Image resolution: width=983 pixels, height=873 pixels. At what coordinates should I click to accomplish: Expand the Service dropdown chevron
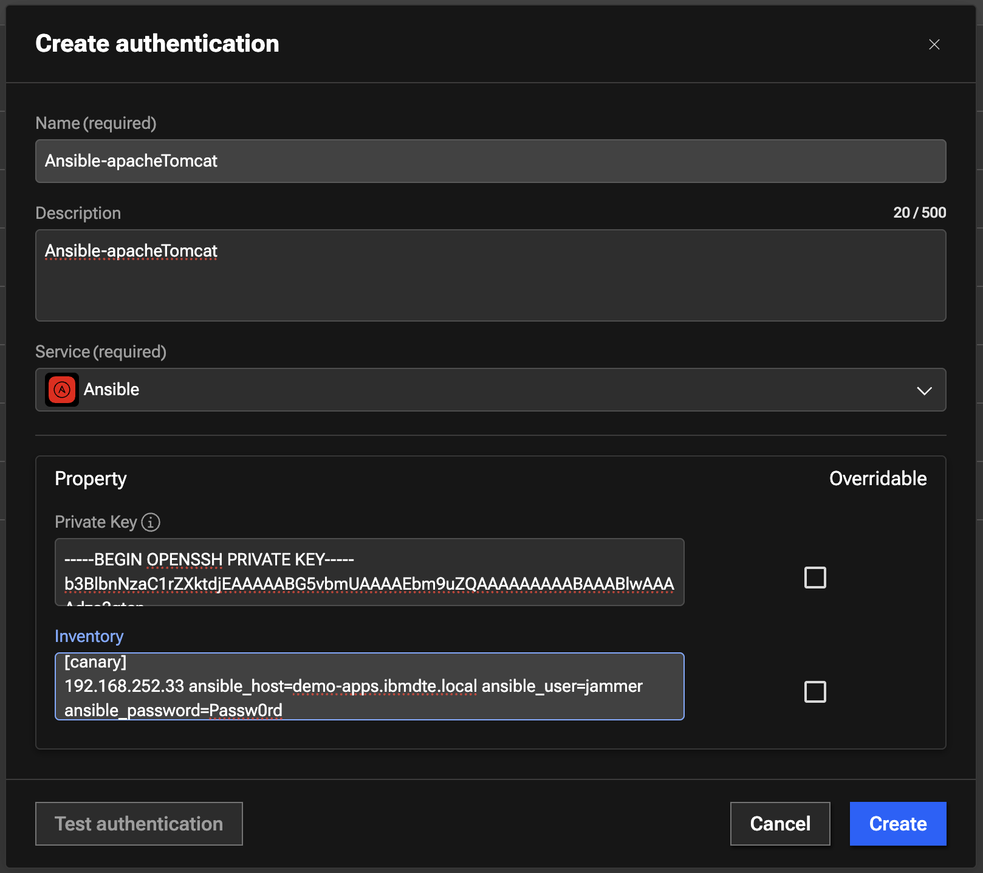pos(924,390)
